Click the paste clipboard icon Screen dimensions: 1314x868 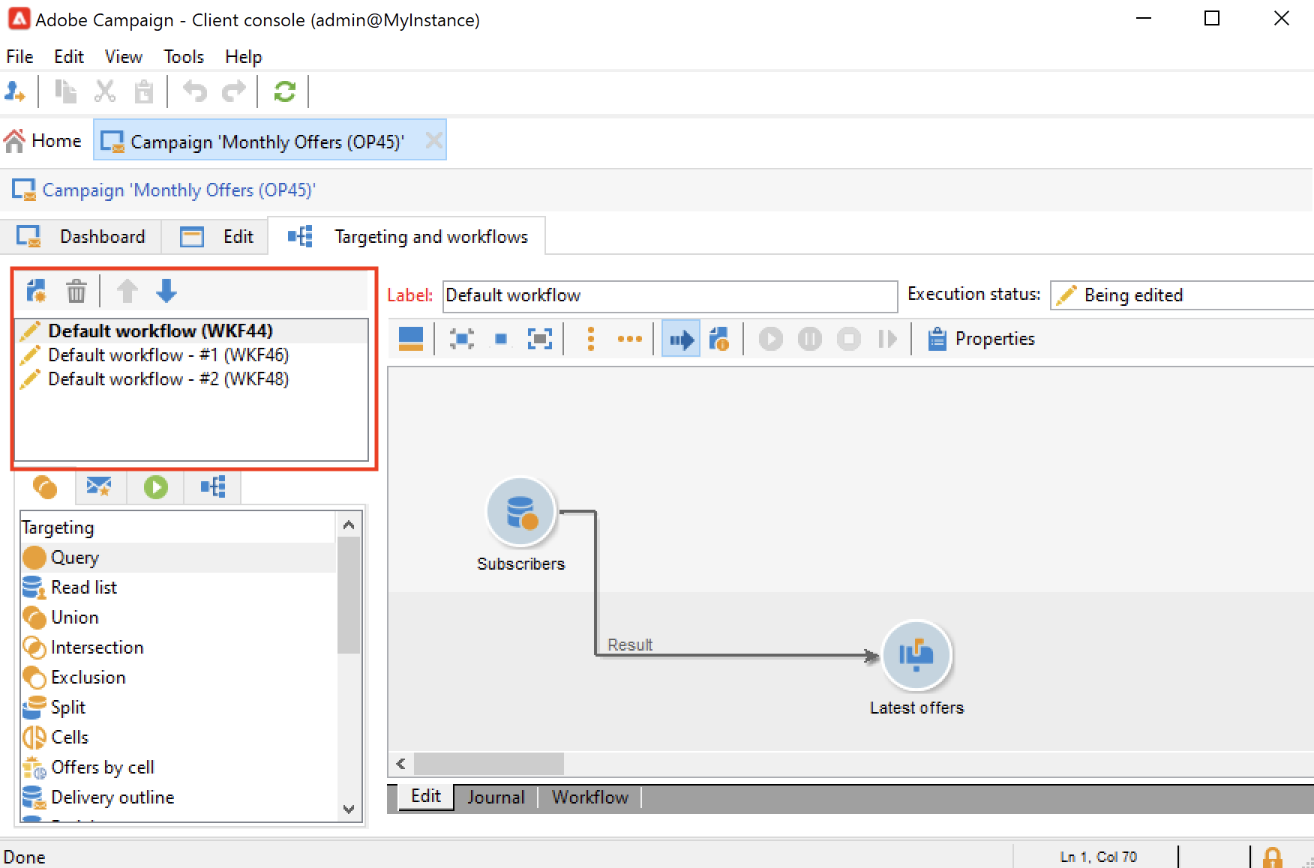point(143,91)
